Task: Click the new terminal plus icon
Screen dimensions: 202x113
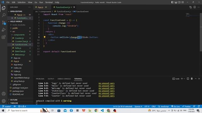Action: pos(182,79)
